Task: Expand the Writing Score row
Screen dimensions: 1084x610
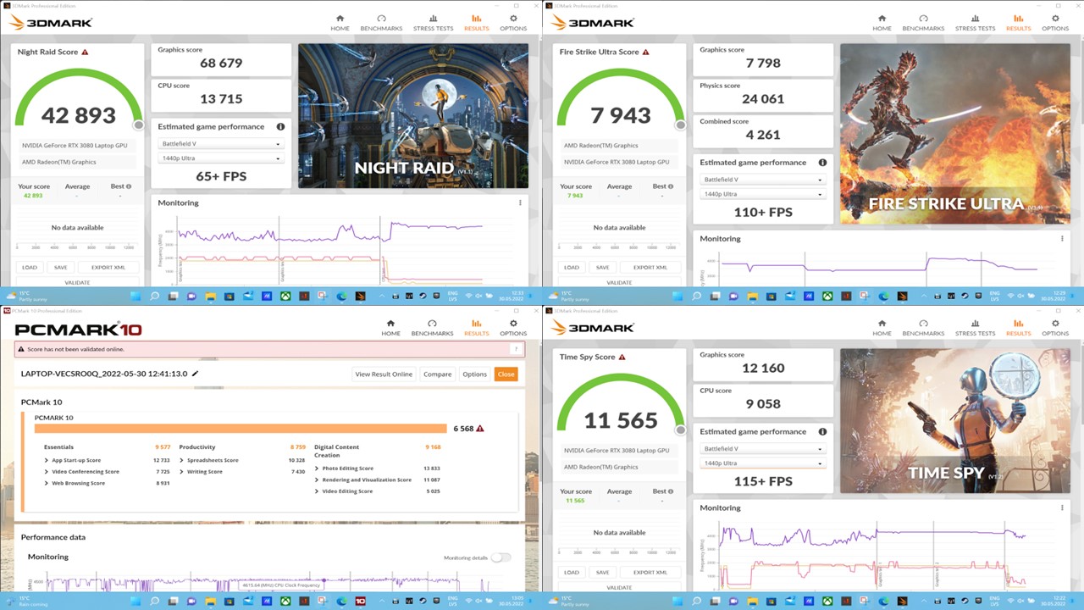Action: [181, 472]
